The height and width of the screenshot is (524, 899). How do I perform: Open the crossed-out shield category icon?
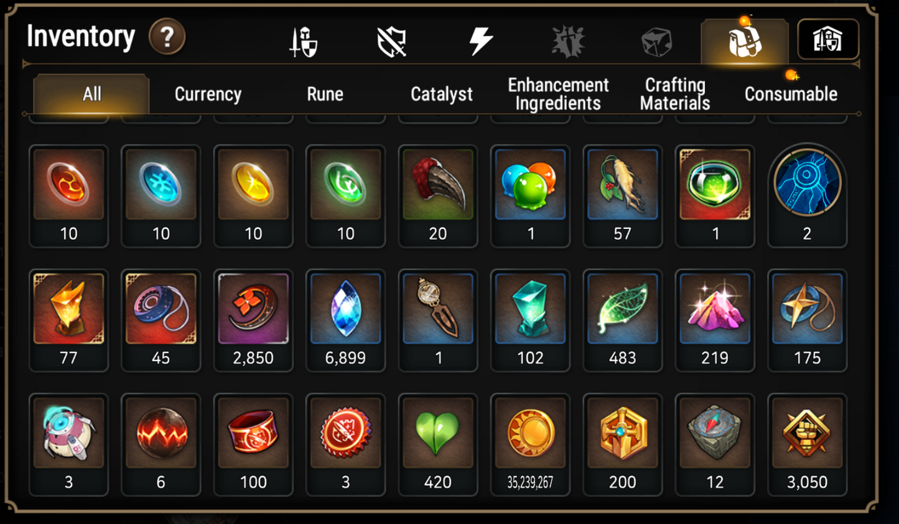point(392,42)
